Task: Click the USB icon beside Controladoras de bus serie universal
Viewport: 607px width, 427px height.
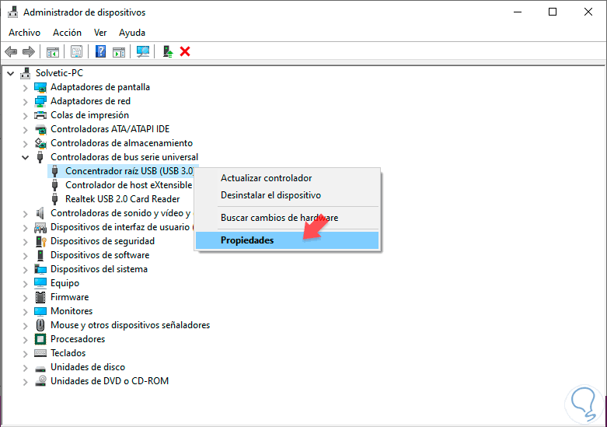Action: 40,157
